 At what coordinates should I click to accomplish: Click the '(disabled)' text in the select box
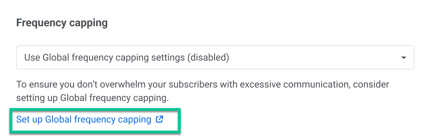208,58
